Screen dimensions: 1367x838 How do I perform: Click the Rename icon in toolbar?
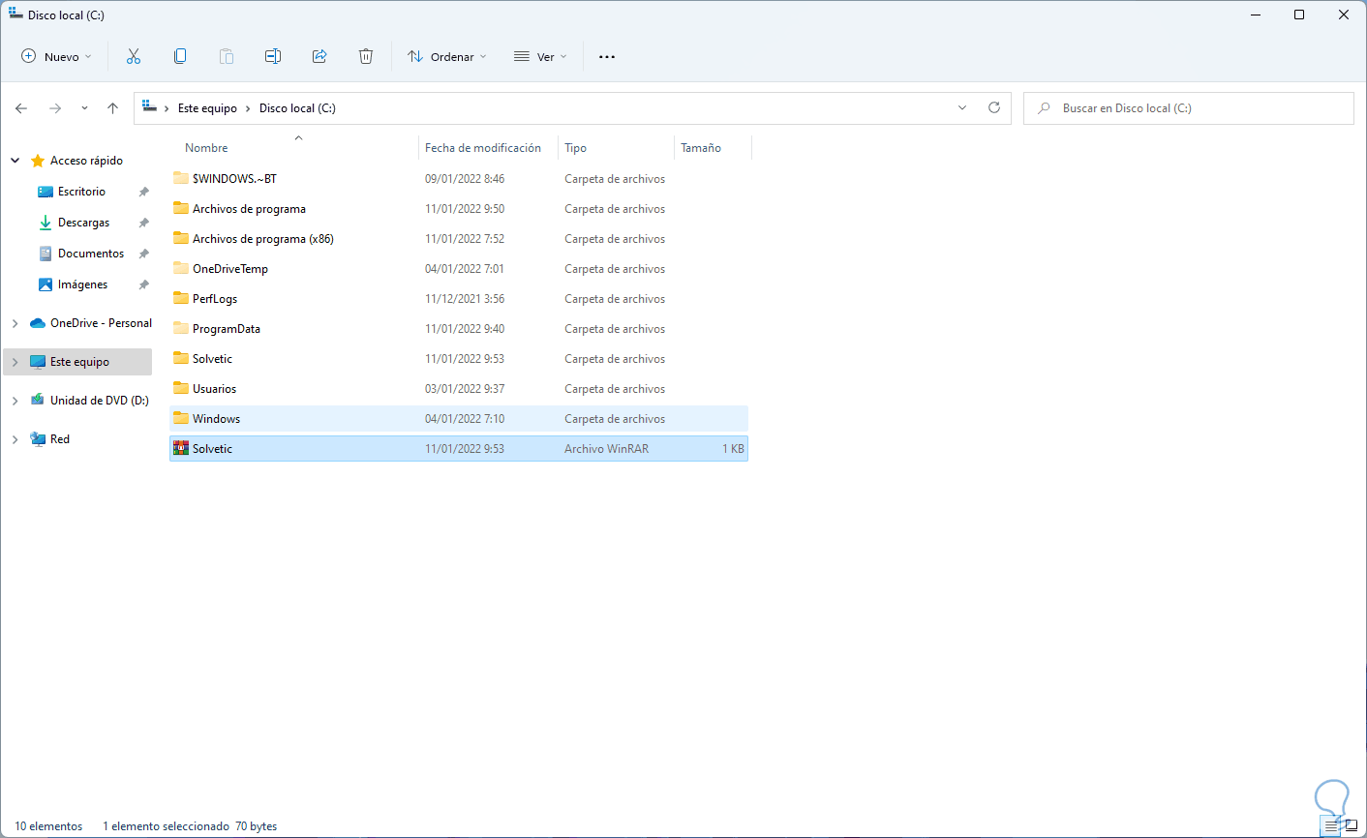pos(273,56)
